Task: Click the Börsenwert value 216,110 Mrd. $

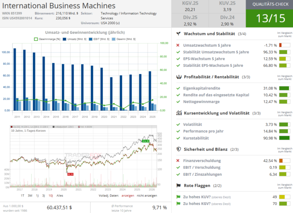Action: pyautogui.click(x=67, y=13)
